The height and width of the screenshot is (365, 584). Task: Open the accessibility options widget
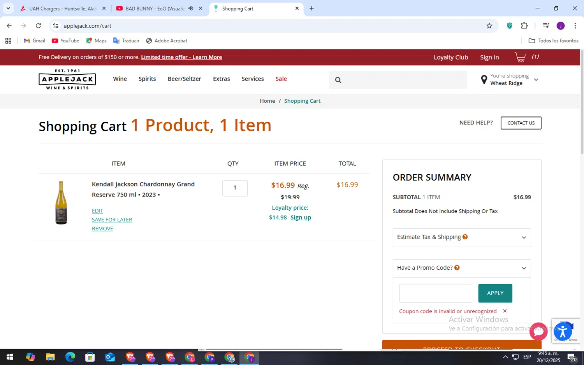click(563, 332)
